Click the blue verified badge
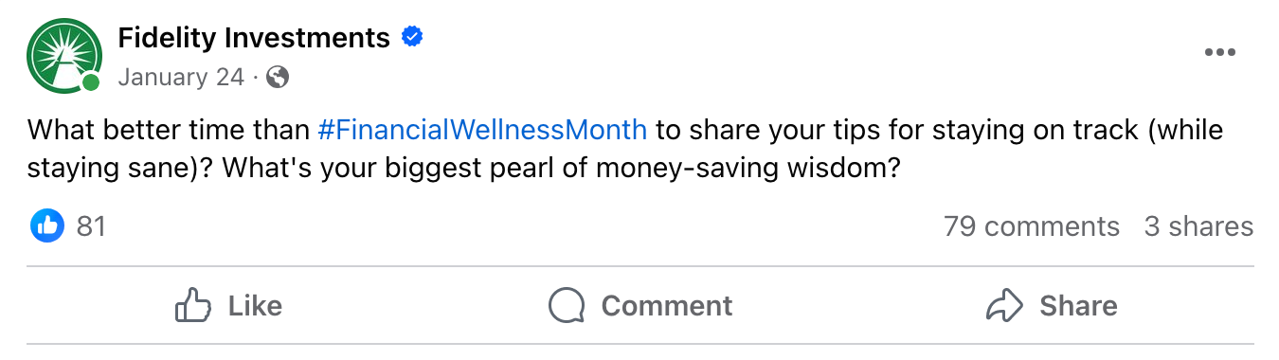The image size is (1279, 360). point(412,38)
